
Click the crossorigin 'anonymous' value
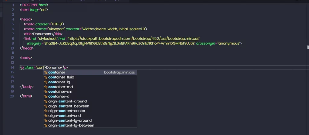point(229,43)
